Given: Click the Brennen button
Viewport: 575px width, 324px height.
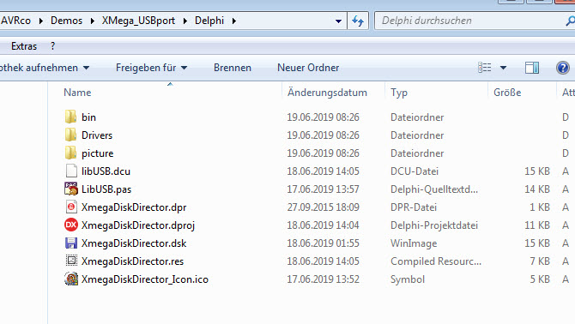Looking at the screenshot, I should (x=233, y=68).
